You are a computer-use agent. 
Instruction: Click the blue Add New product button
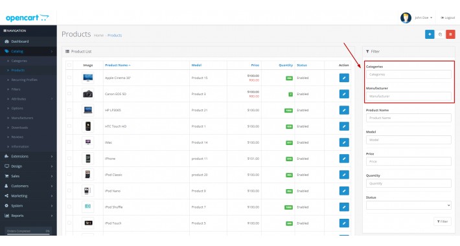pos(430,34)
